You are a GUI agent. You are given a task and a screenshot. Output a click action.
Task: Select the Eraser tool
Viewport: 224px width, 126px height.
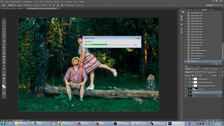pos(4,53)
